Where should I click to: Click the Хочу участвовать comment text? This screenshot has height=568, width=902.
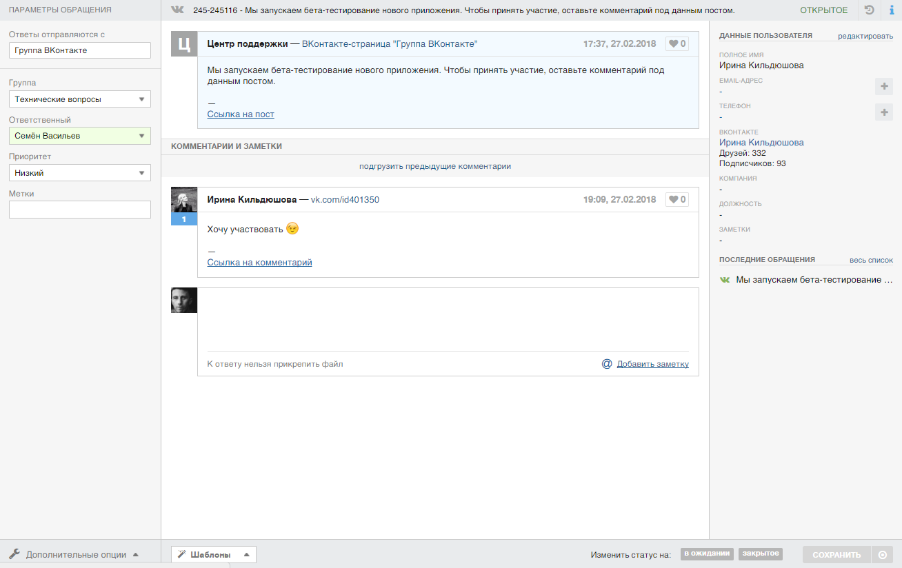pos(245,230)
